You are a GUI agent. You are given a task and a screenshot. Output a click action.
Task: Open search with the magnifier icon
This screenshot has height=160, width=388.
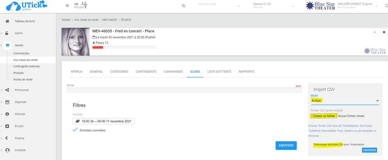[x=183, y=6]
